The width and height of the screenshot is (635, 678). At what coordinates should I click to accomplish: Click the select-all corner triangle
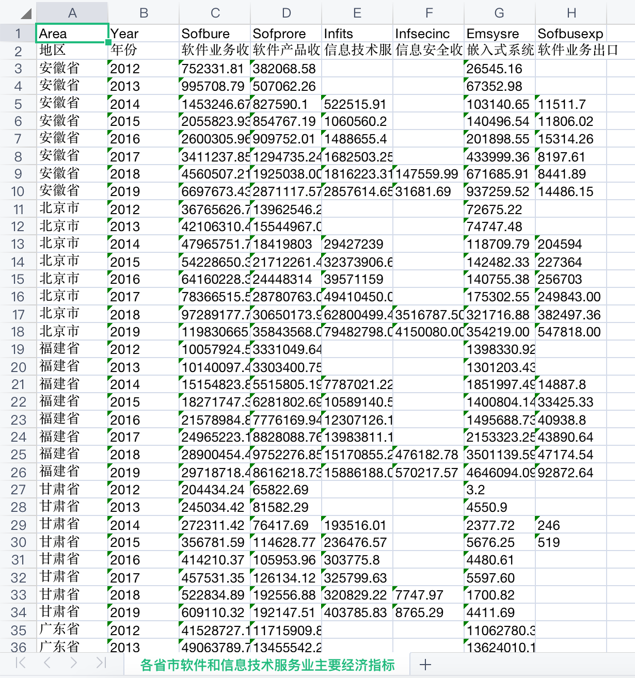pos(25,13)
